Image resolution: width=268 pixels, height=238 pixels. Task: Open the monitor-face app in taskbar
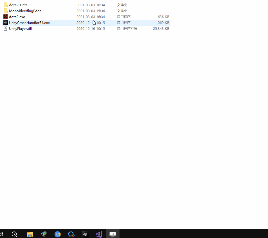(x=113, y=234)
